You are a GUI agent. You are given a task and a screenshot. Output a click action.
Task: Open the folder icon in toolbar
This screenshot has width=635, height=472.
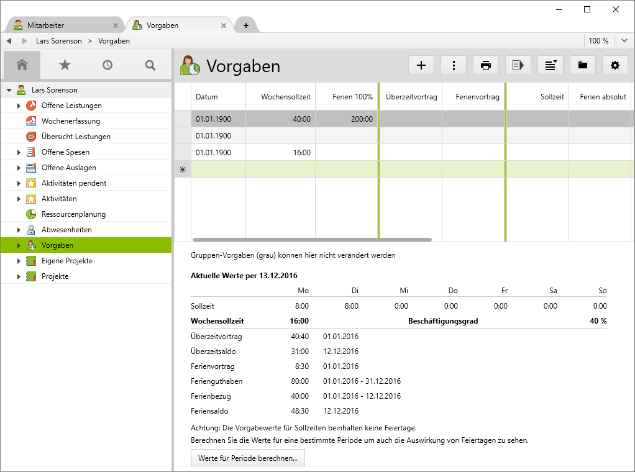(583, 65)
